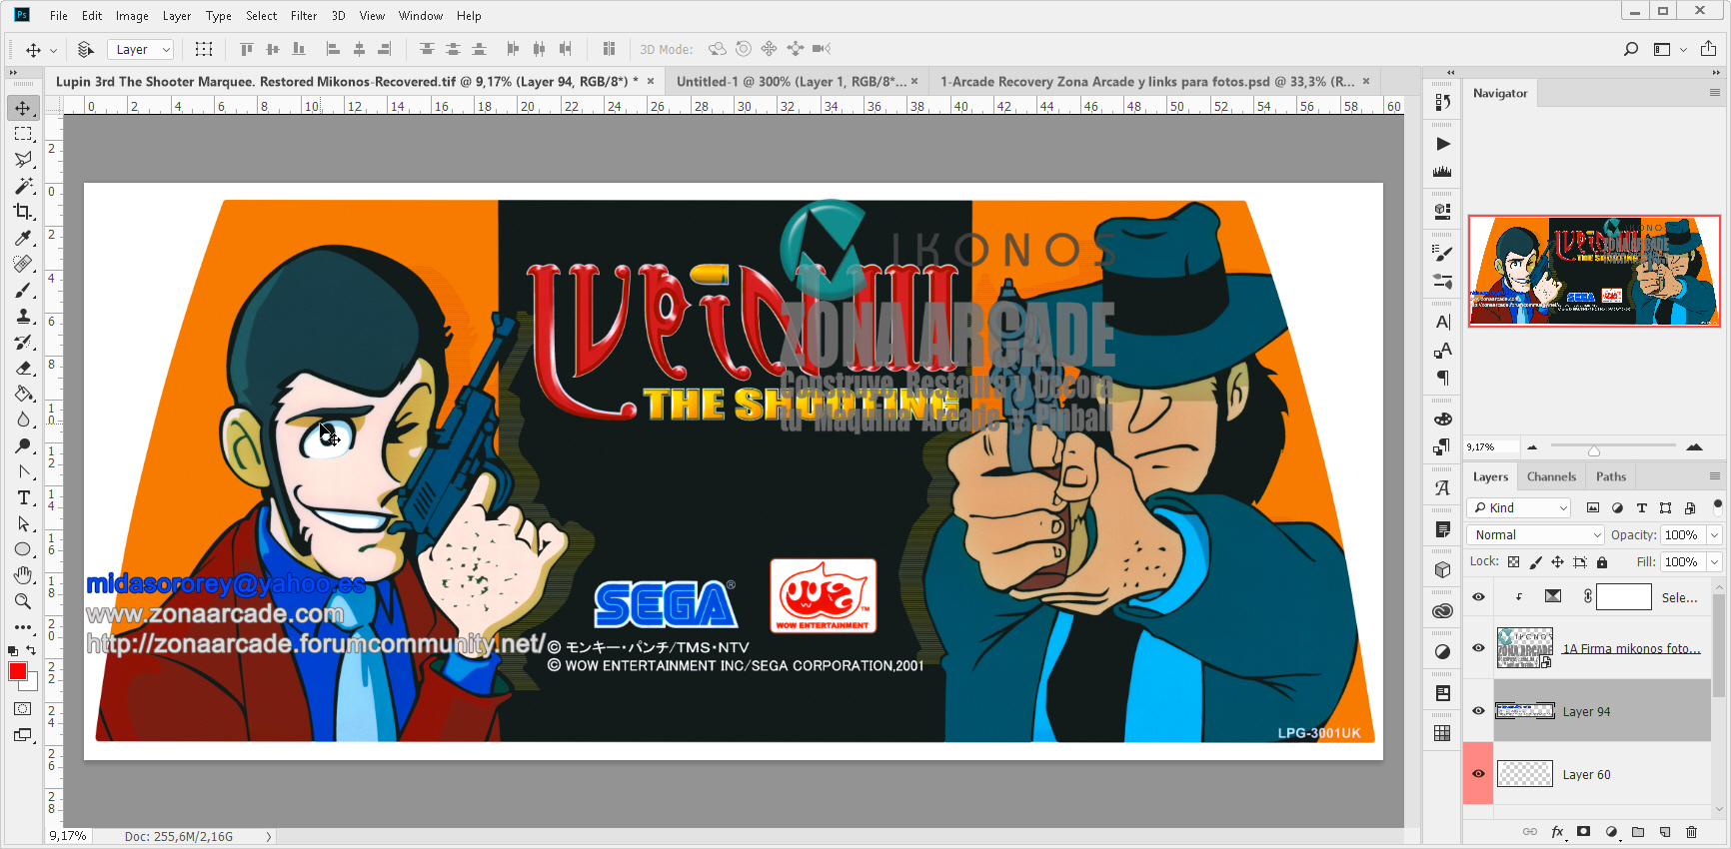This screenshot has height=849, width=1731.
Task: Open the Layers panel menu
Action: [1715, 476]
